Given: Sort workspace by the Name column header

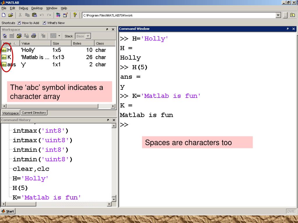Looking at the screenshot, I should [x=11, y=44].
